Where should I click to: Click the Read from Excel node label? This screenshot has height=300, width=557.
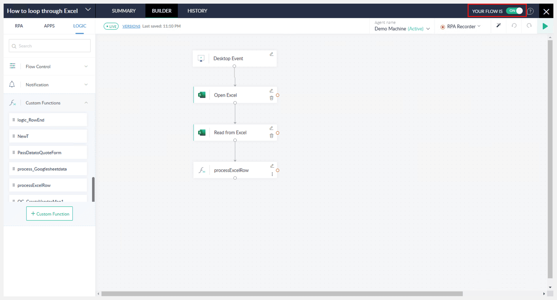pos(230,133)
